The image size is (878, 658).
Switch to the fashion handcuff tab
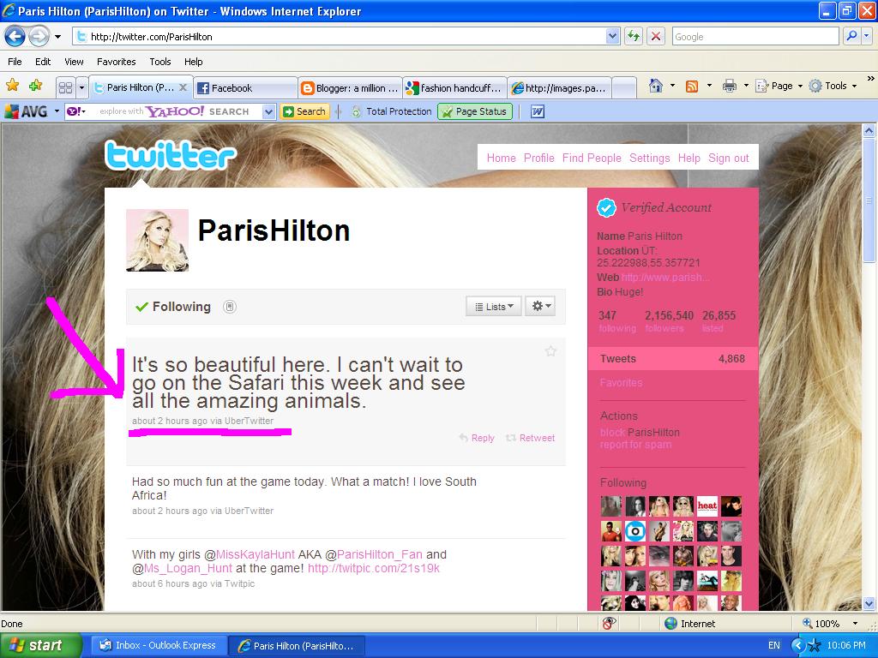[454, 88]
